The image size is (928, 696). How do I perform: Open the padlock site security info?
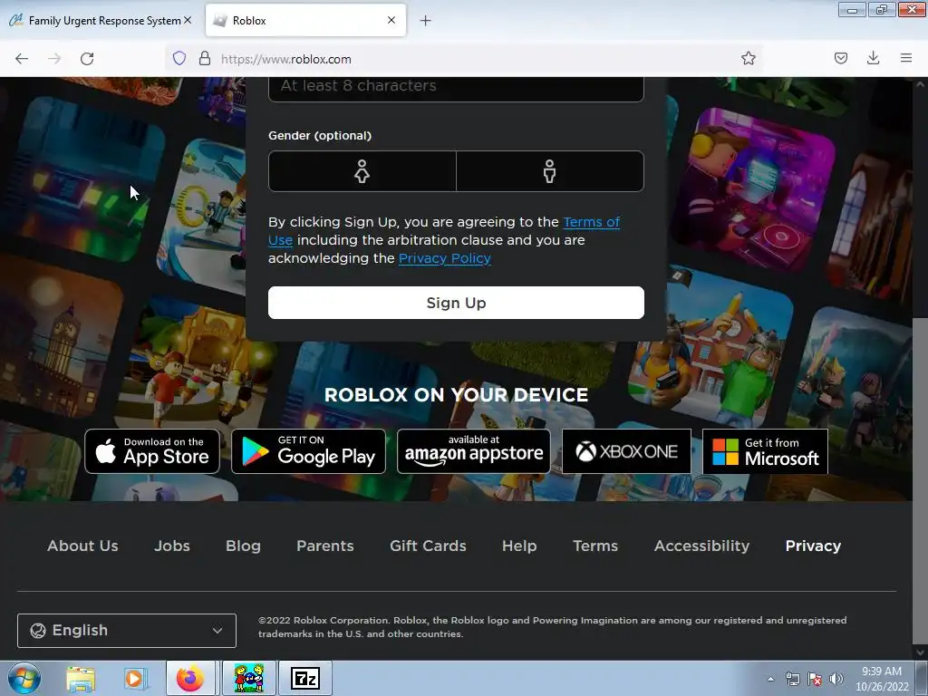pyautogui.click(x=205, y=58)
